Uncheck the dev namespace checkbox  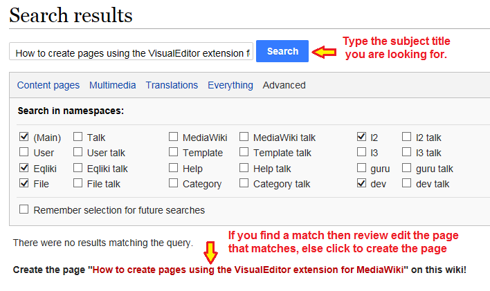tap(361, 183)
